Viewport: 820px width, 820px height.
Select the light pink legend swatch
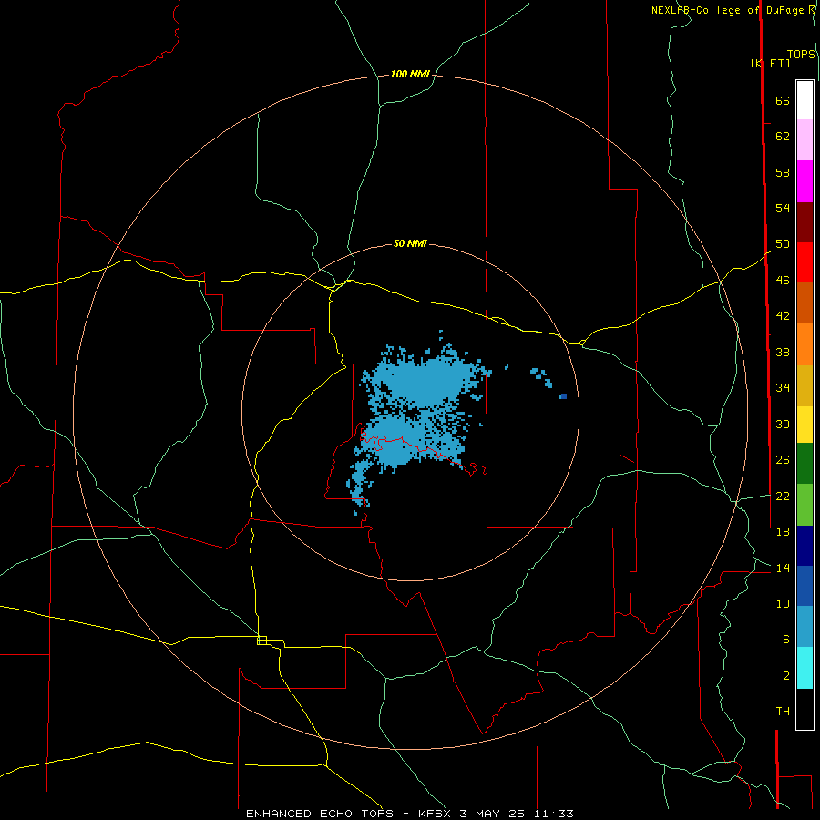click(x=805, y=140)
